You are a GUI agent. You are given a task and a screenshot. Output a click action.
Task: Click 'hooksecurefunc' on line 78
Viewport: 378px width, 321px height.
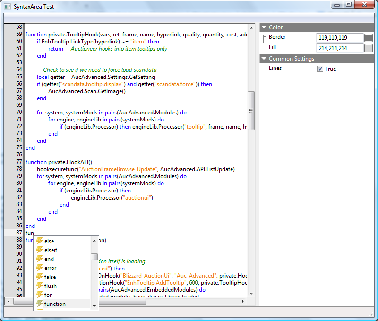[57, 169]
